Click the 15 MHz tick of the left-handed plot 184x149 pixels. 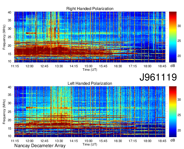[x=9, y=129]
